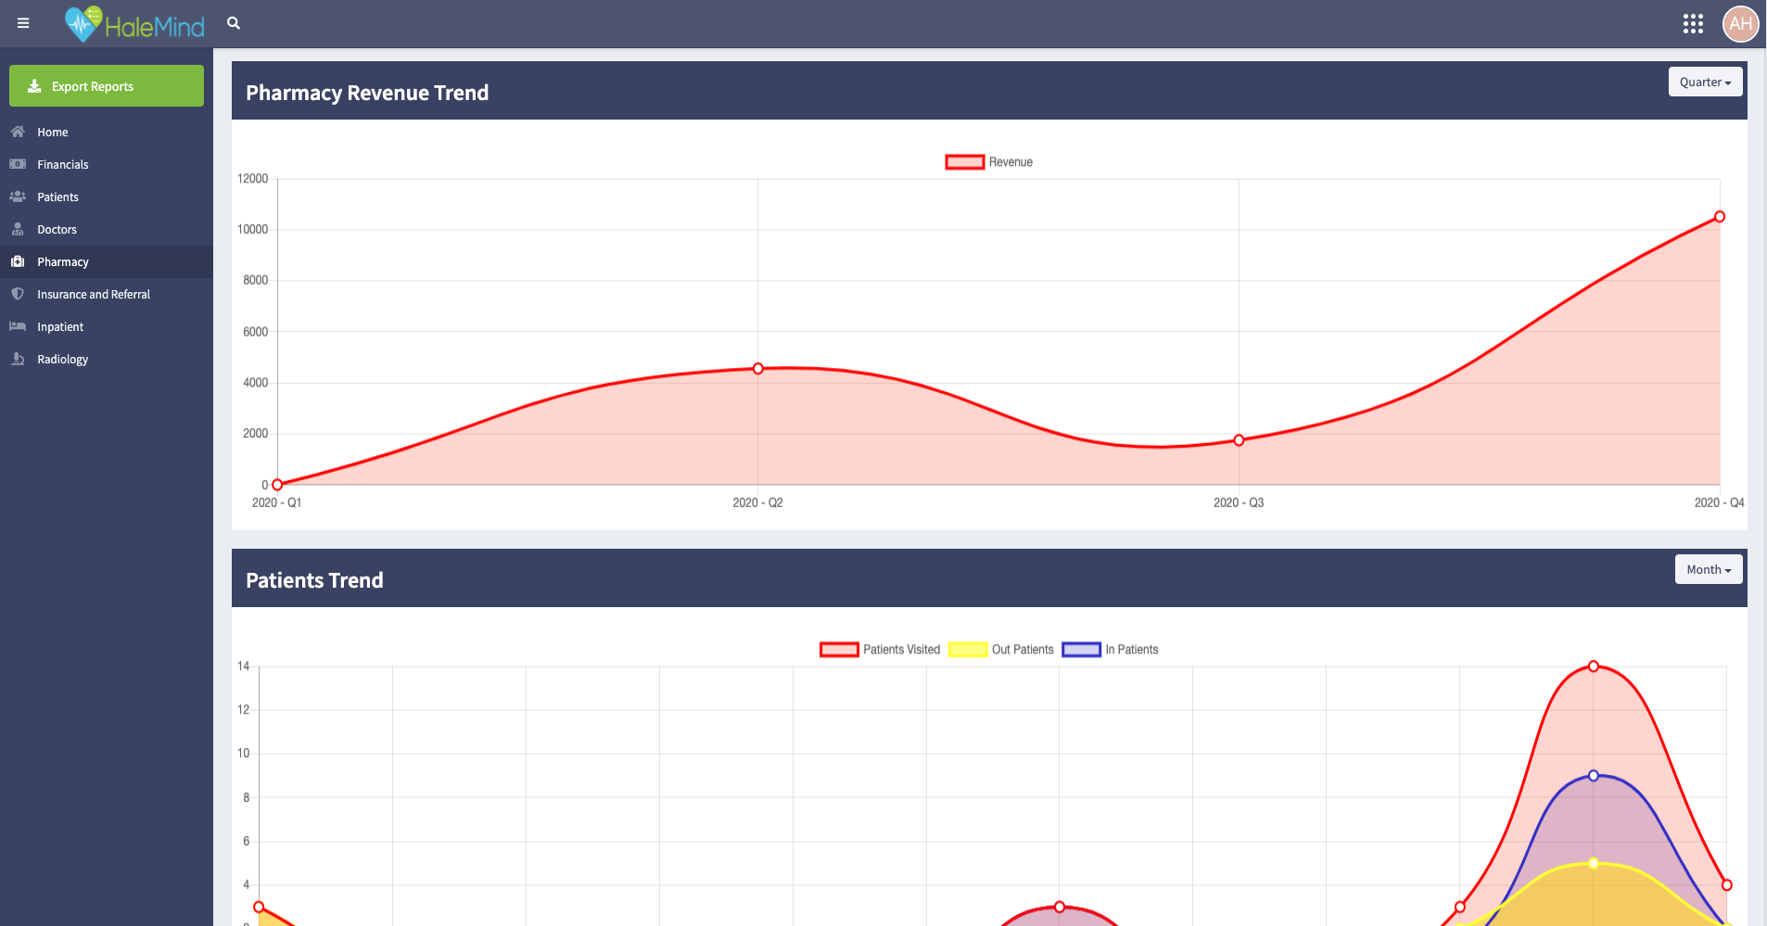Click the Patients group icon
This screenshot has width=1767, height=926.
18,197
